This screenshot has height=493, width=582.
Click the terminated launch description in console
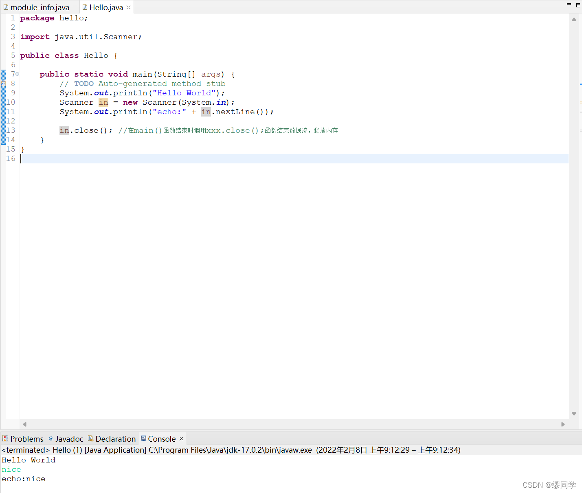coord(231,450)
